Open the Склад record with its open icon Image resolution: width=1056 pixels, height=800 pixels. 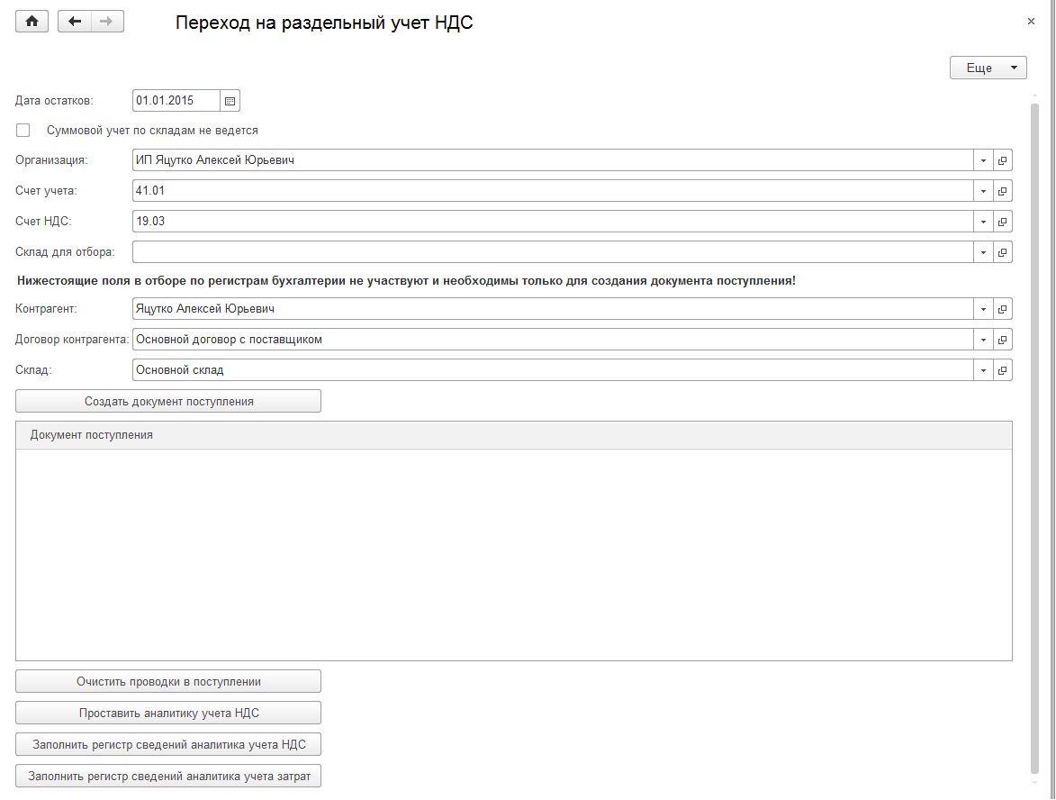1003,370
